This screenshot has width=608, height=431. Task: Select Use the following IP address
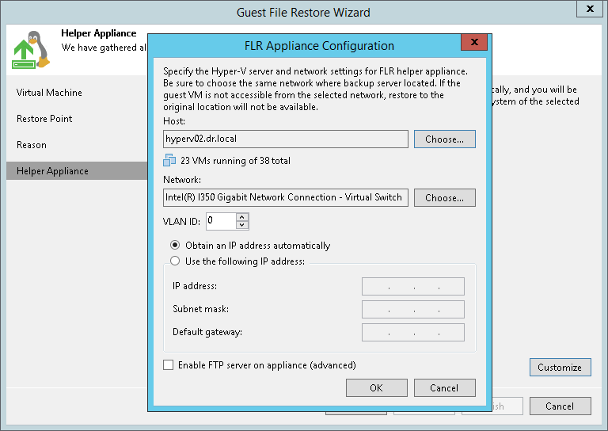point(175,261)
